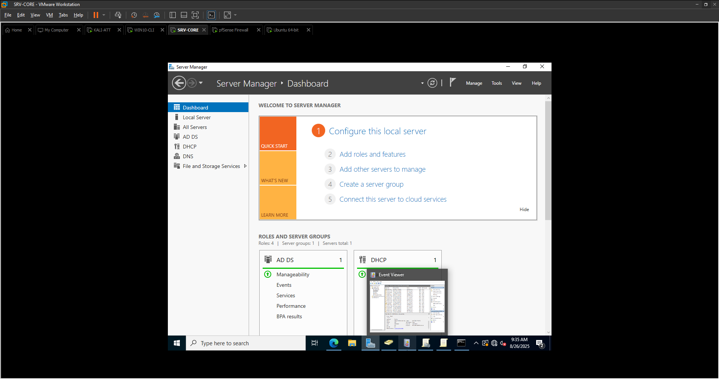Click the muted volume icon in system tray

tap(503, 343)
